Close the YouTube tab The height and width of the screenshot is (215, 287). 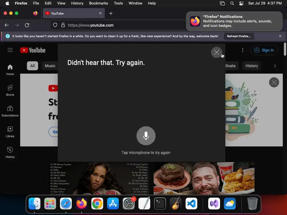100,13
